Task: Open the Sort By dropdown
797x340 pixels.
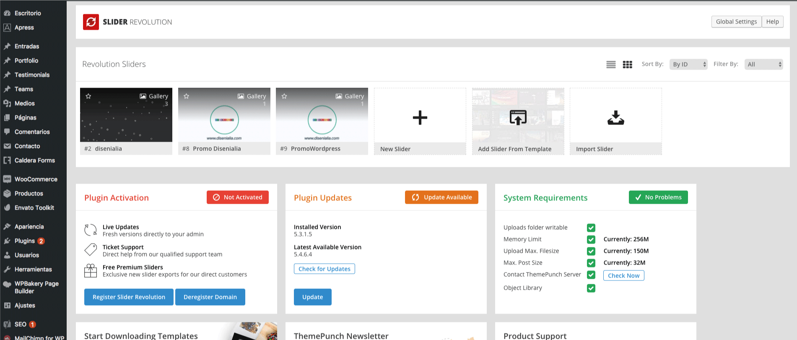Action: (688, 64)
